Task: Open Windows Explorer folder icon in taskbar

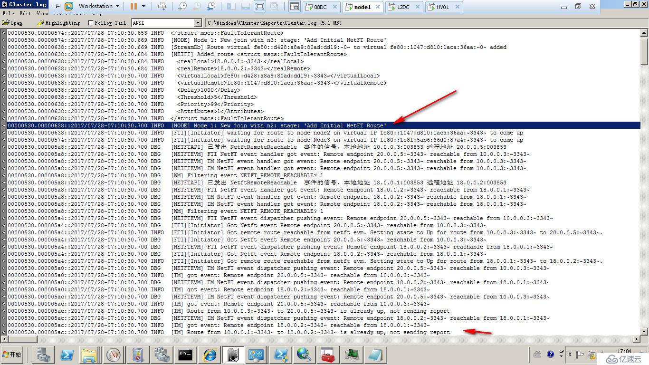Action: (89, 355)
